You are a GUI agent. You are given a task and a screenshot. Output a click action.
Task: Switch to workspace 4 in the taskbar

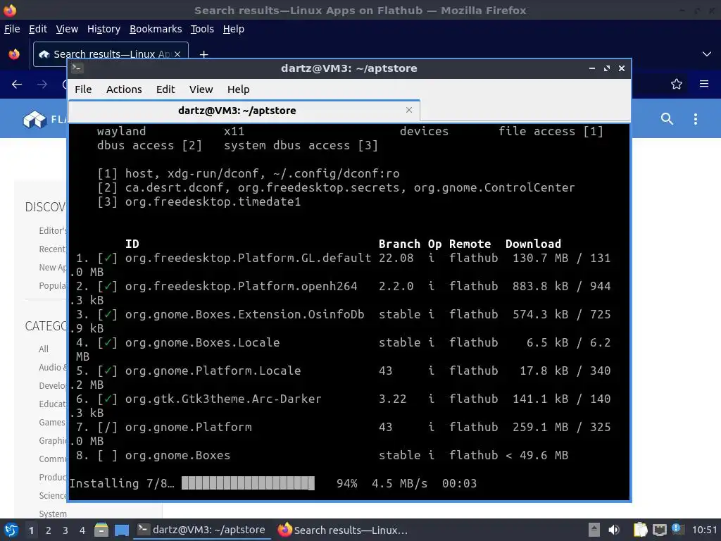[82, 530]
